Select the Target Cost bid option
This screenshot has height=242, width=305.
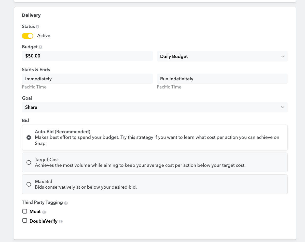(x=29, y=162)
